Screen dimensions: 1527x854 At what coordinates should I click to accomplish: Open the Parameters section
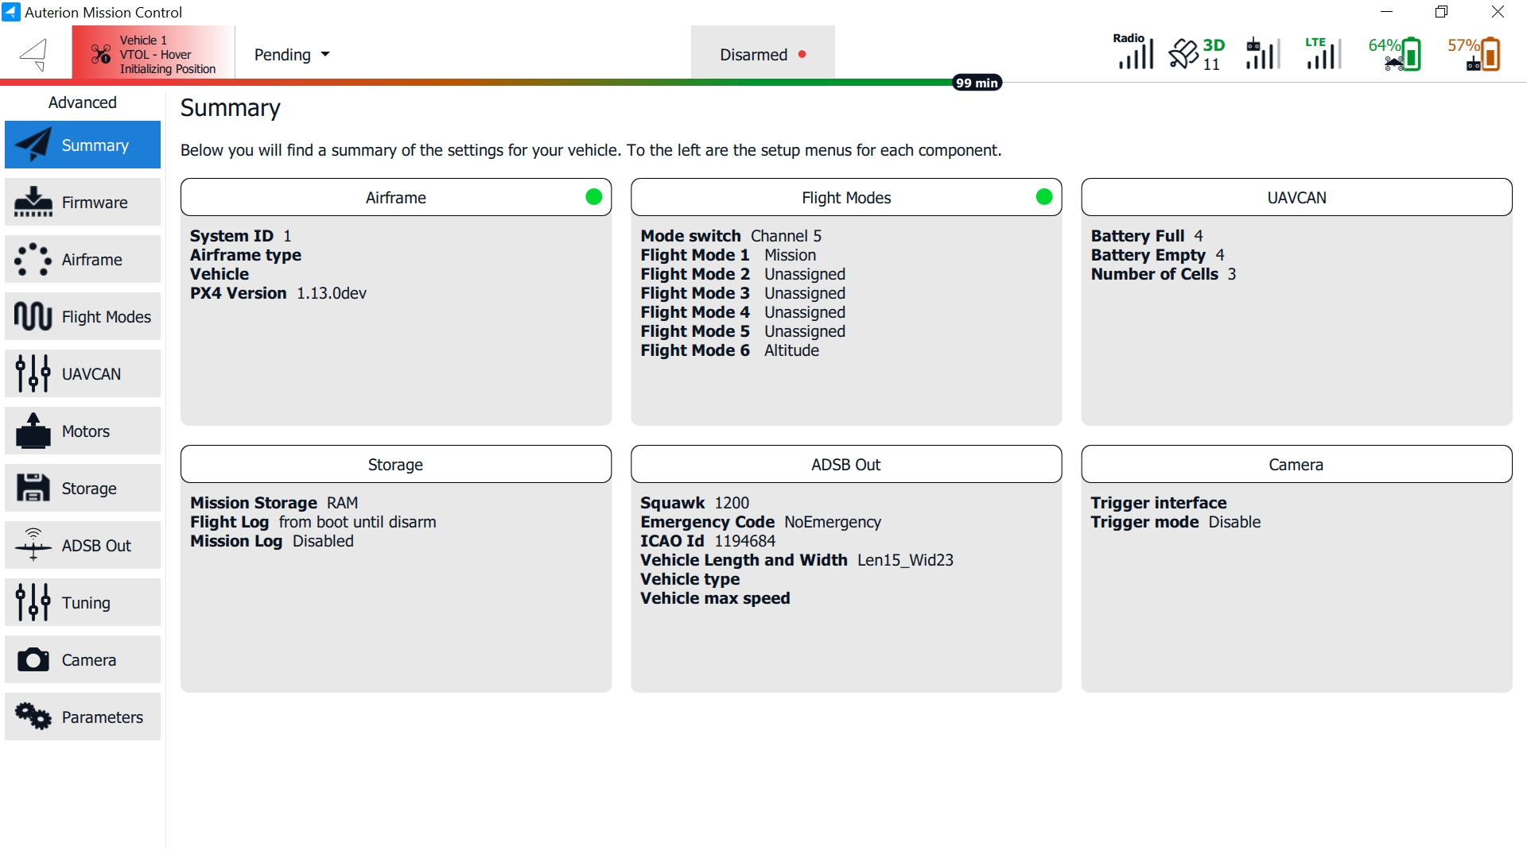coord(83,717)
